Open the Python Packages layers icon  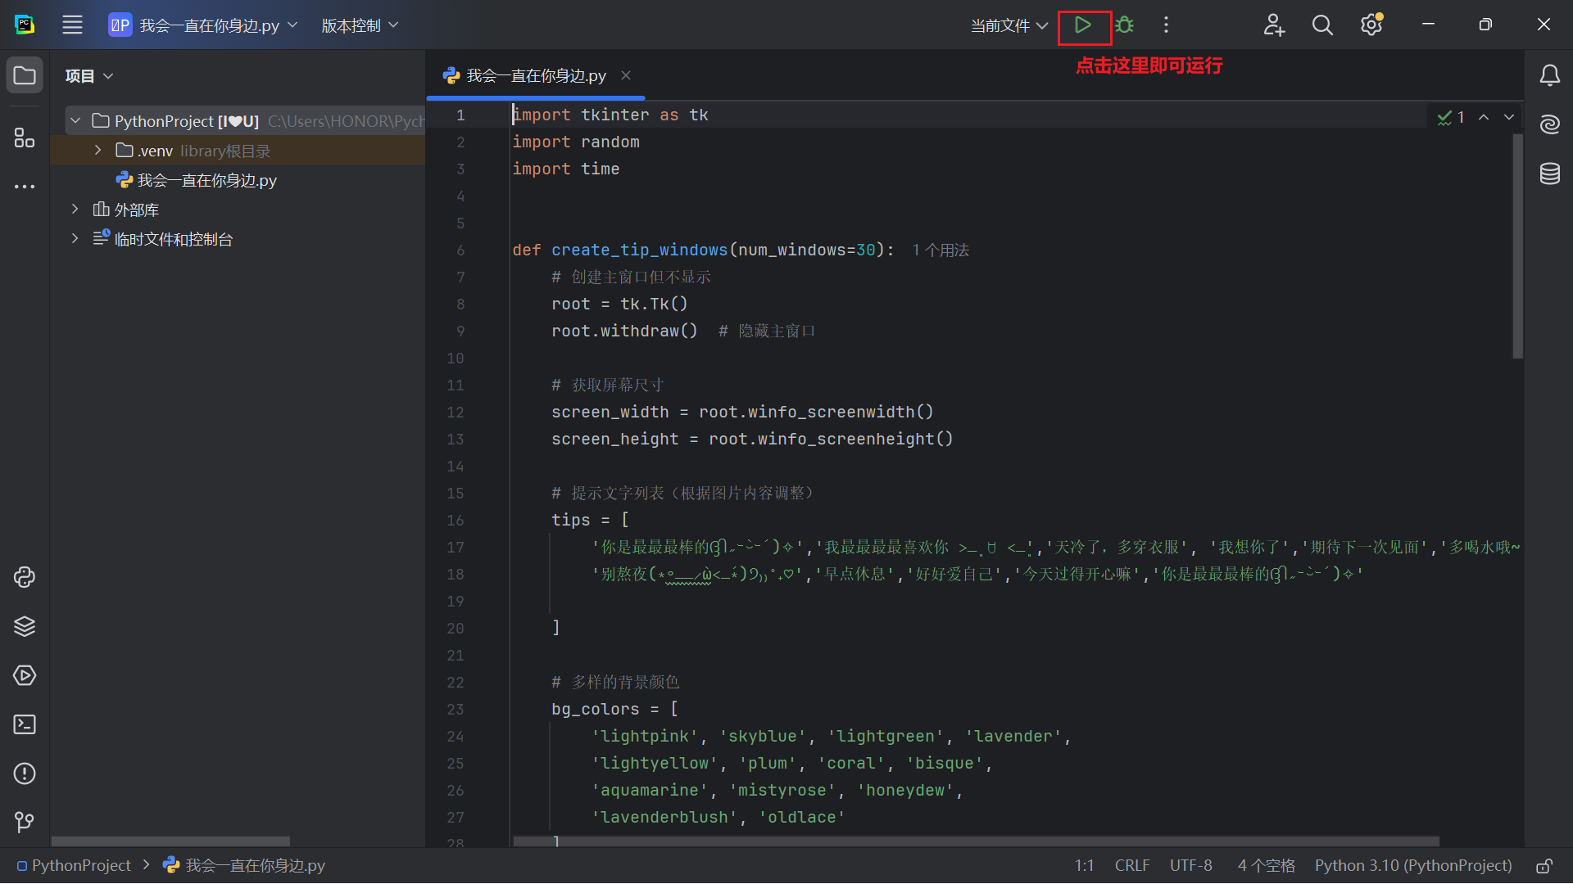[x=25, y=626]
